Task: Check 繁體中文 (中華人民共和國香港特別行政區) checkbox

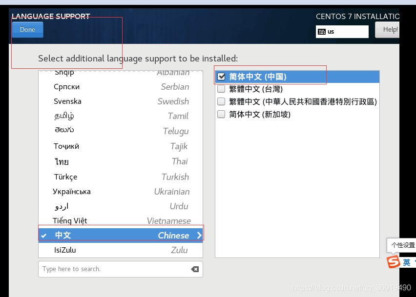Action: pos(221,101)
